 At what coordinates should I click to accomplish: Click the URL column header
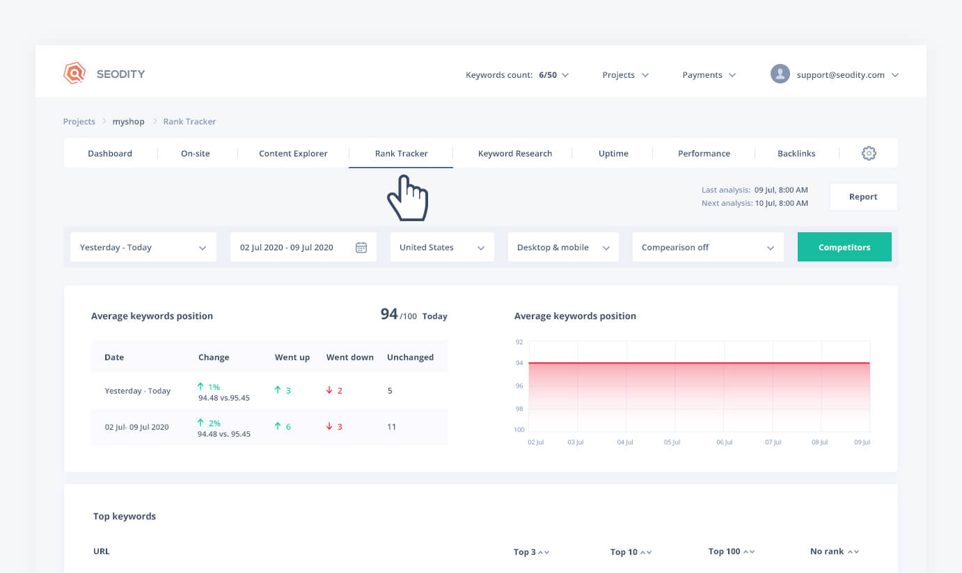[x=102, y=551]
